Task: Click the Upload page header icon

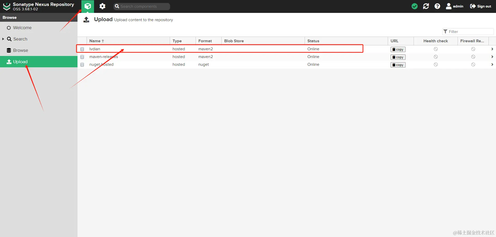Action: click(x=87, y=20)
